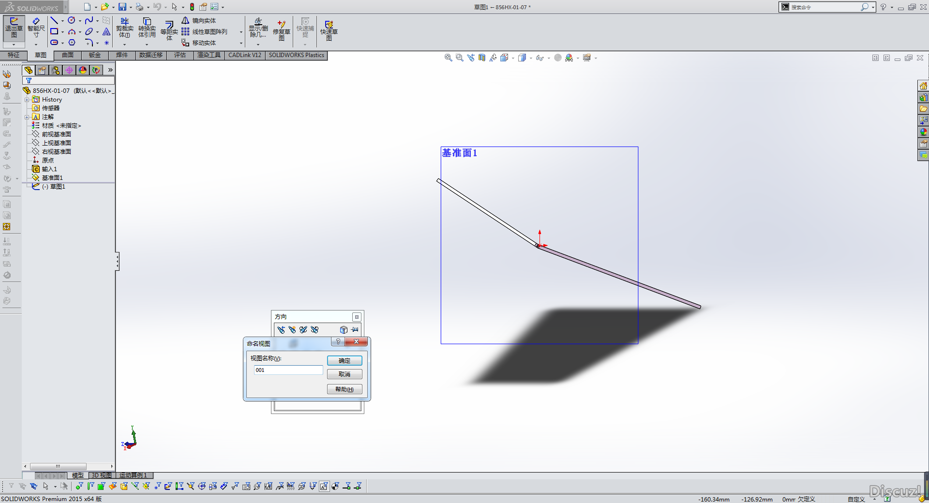Image resolution: width=929 pixels, height=503 pixels.
Task: Expand the 注解 (Annotations) tree node
Action: click(27, 117)
